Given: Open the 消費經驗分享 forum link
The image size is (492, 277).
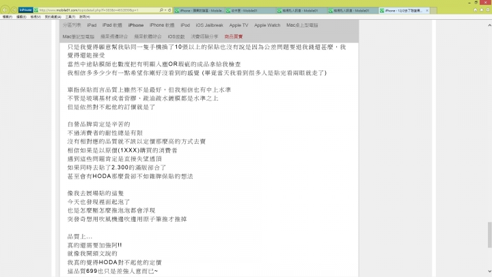Looking at the screenshot, I should click(x=204, y=37).
